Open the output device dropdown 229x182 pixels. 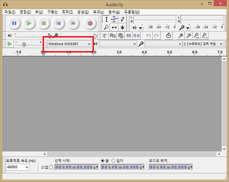pos(118,44)
